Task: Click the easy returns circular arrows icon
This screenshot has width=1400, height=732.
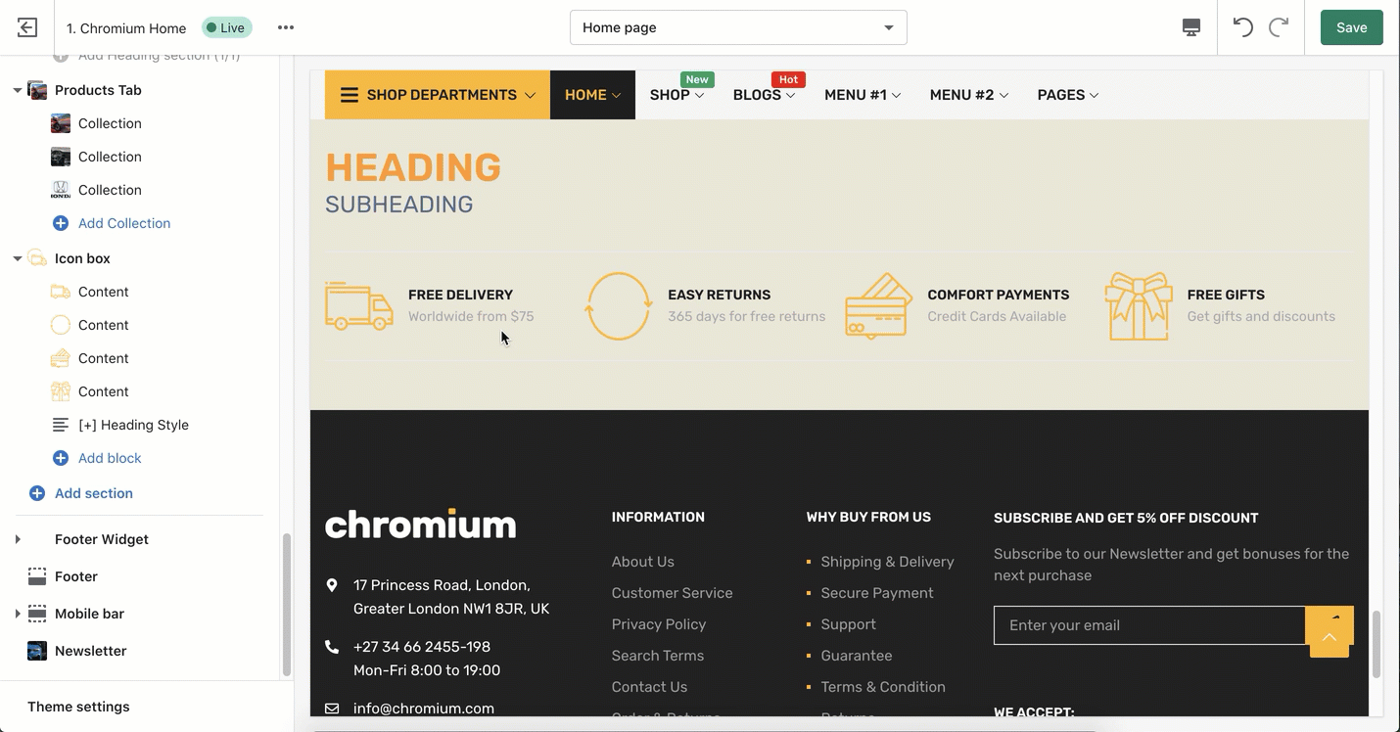Action: (x=619, y=306)
